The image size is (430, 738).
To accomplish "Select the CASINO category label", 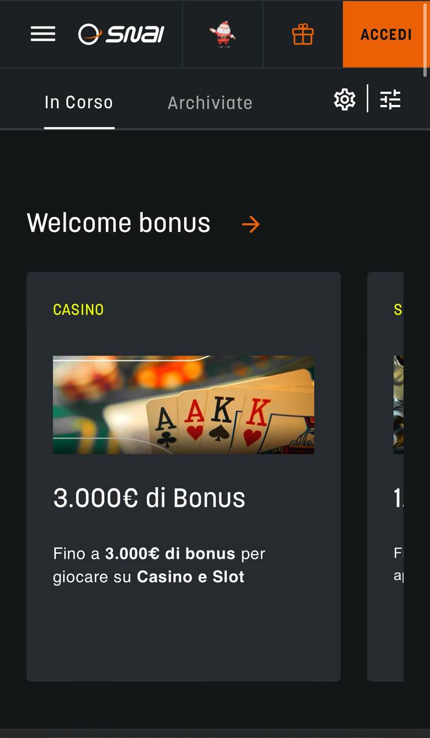I will (x=78, y=310).
